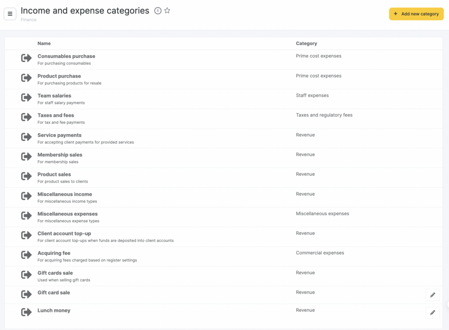Image resolution: width=449 pixels, height=330 pixels.
Task: Edit the Gift card sale category
Action: click(x=432, y=295)
